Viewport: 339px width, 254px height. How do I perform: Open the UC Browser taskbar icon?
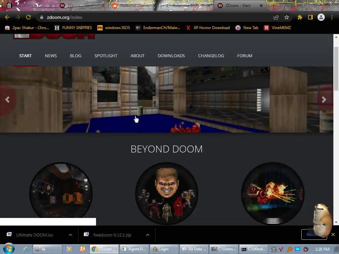point(82,249)
